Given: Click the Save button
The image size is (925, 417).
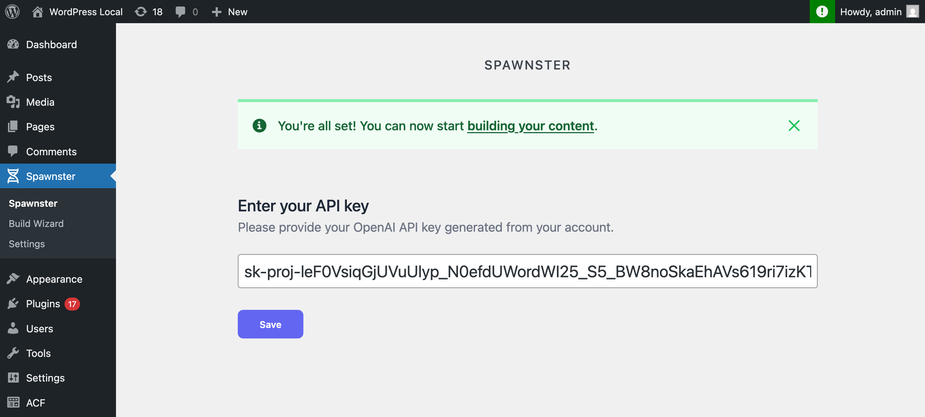Looking at the screenshot, I should (x=270, y=324).
